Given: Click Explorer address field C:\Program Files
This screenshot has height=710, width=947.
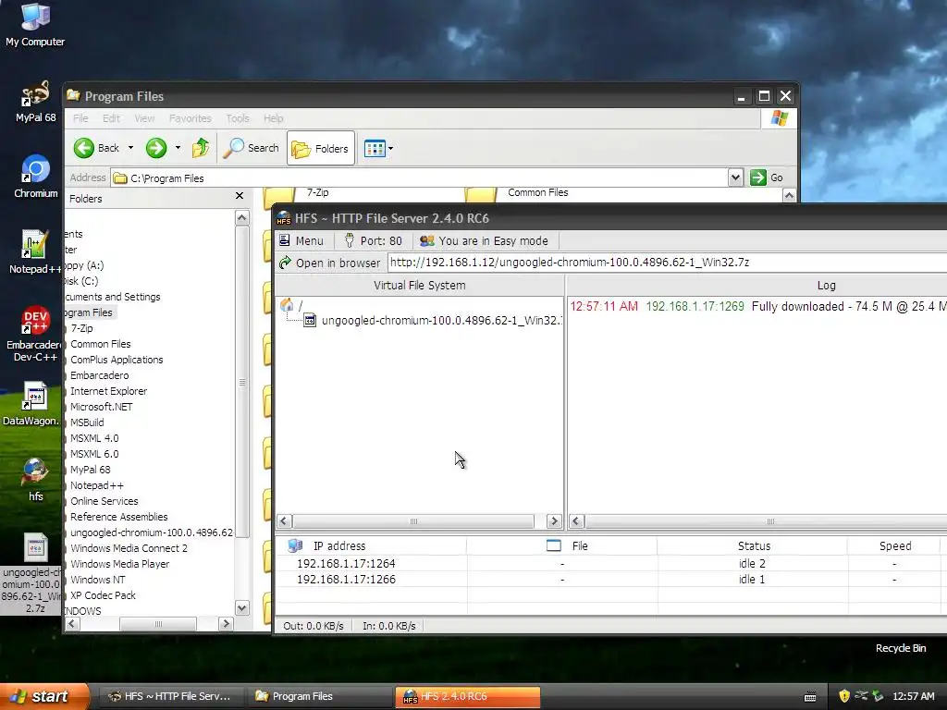Looking at the screenshot, I should 420,178.
